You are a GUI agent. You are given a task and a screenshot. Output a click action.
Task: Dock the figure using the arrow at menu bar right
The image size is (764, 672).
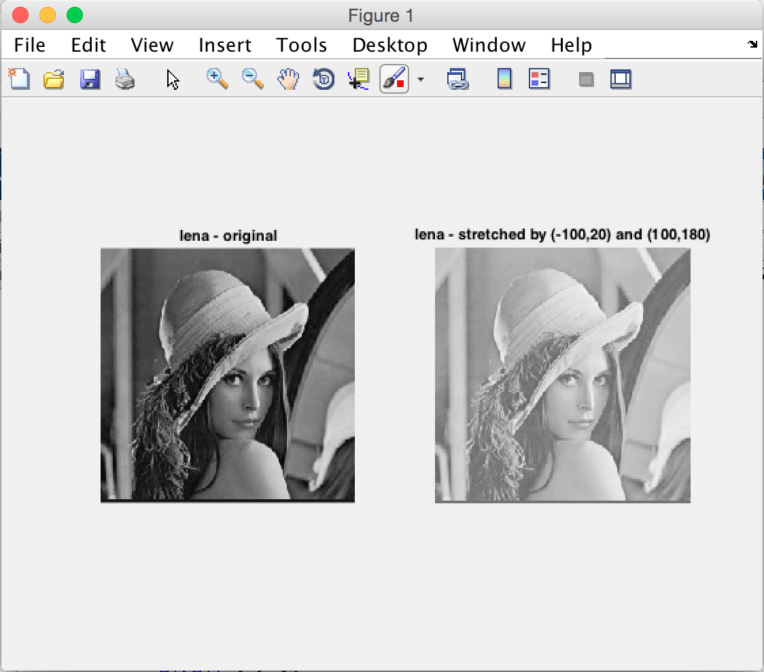752,44
